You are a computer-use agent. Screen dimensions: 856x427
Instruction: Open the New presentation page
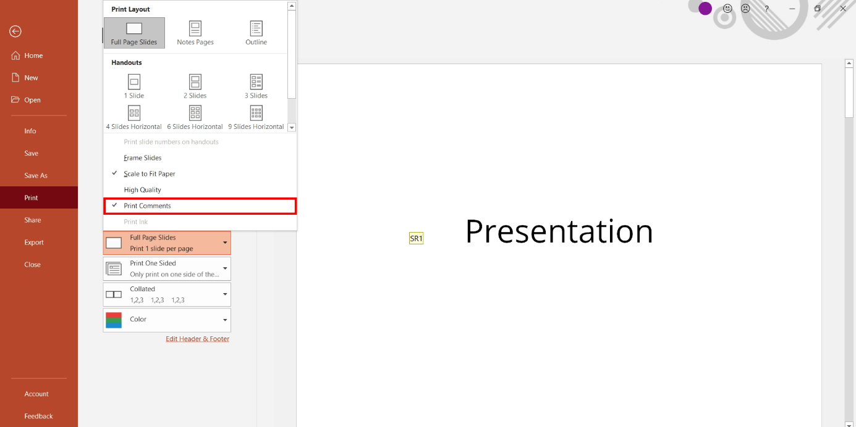(x=39, y=78)
